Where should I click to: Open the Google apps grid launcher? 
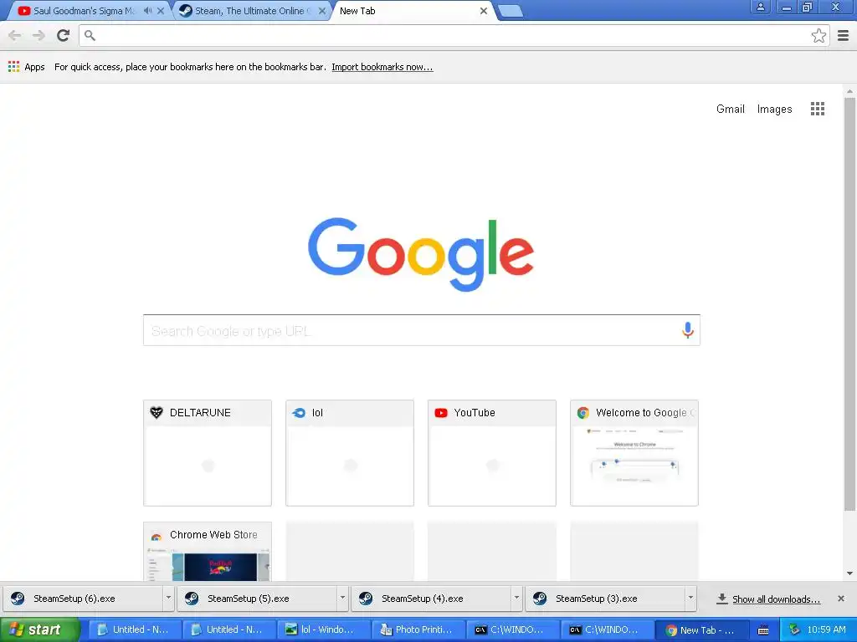click(817, 109)
